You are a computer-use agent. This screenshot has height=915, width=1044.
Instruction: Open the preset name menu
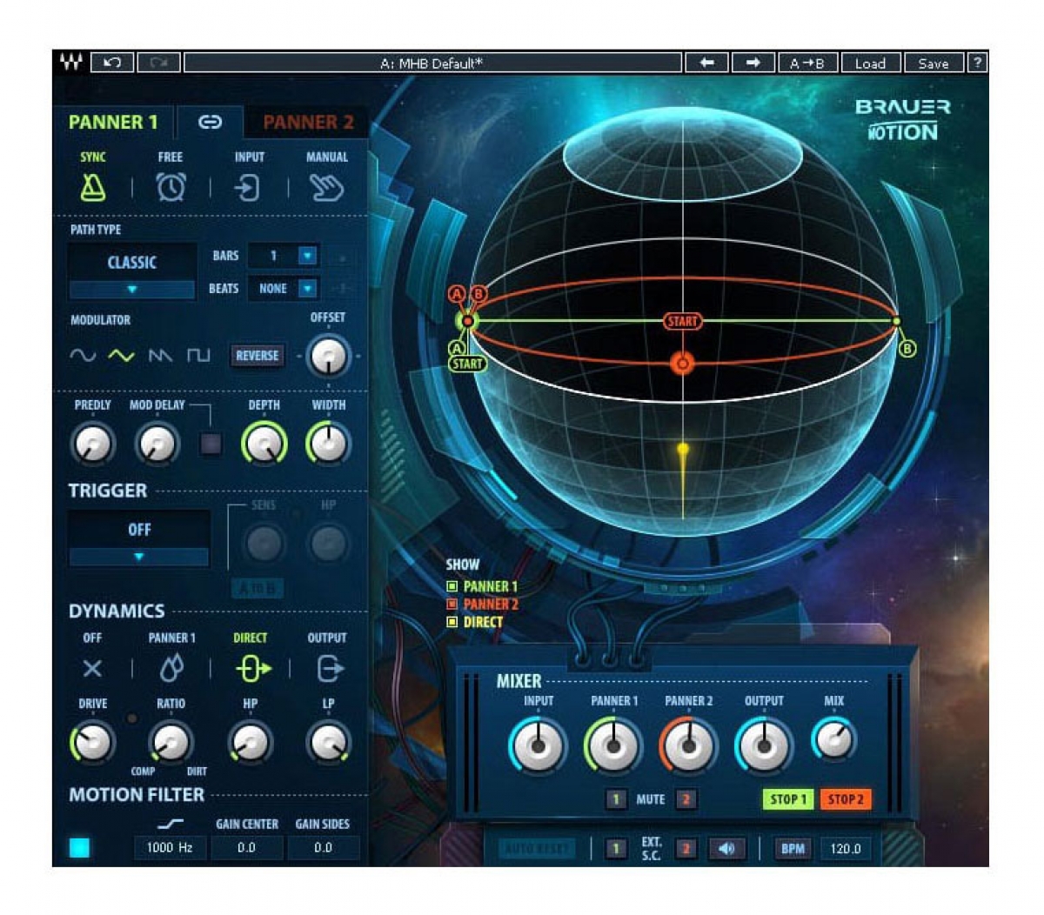tap(432, 63)
